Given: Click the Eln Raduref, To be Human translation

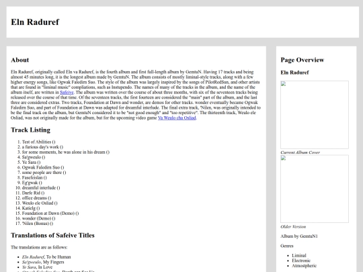Looking at the screenshot, I should [x=46, y=257].
